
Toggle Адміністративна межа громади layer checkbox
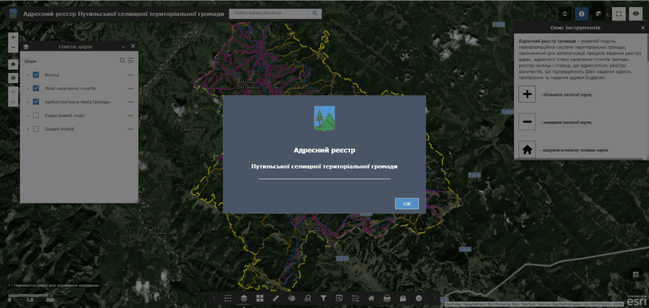36,102
